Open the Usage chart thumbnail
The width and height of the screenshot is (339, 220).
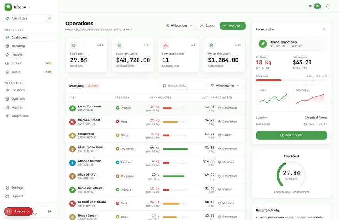pyautogui.click(x=273, y=96)
